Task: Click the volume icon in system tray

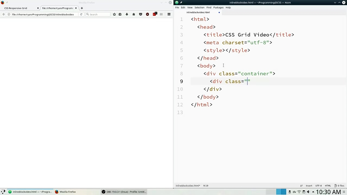Action: [x=308, y=192]
